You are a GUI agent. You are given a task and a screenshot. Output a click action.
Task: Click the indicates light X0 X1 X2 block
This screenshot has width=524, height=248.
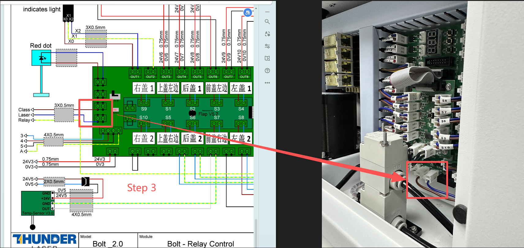[68, 13]
